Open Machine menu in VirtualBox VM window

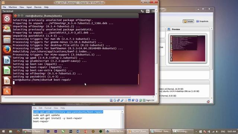point(13,7)
